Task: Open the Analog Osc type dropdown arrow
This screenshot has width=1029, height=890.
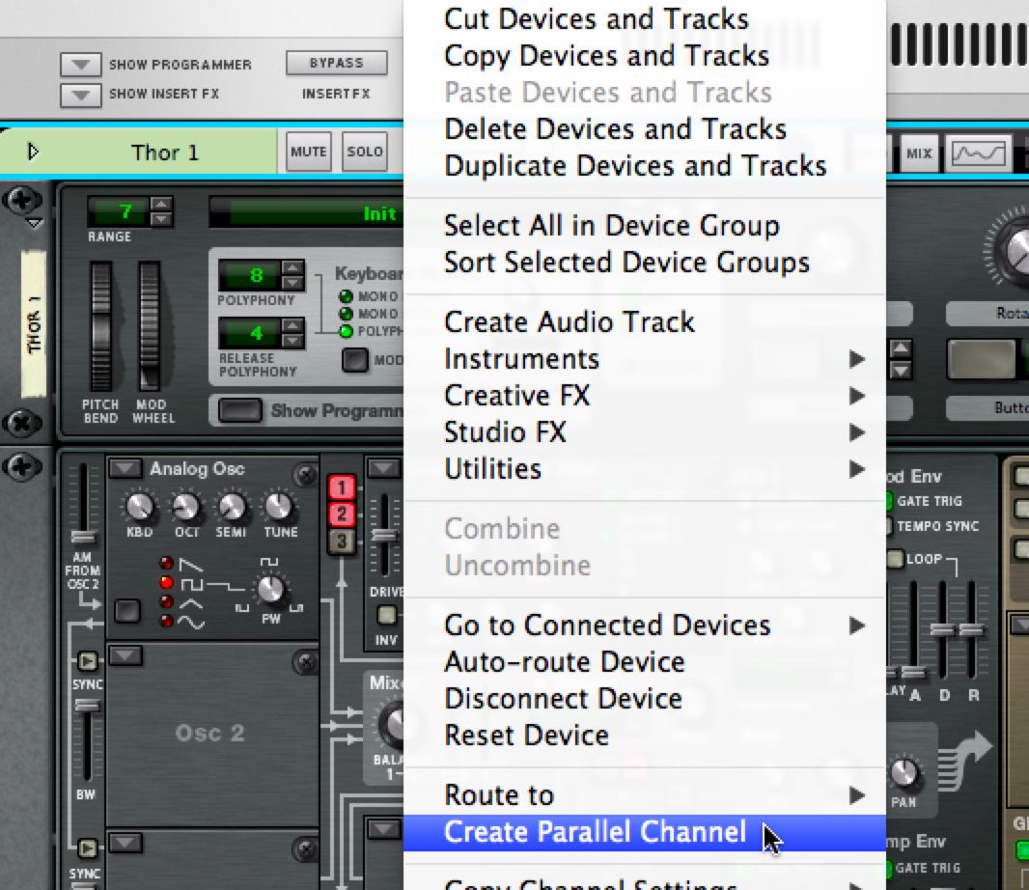Action: pyautogui.click(x=125, y=468)
